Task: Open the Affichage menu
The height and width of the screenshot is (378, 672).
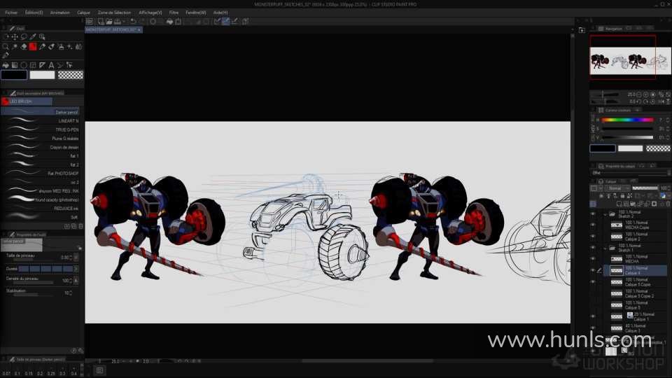Action: click(150, 13)
